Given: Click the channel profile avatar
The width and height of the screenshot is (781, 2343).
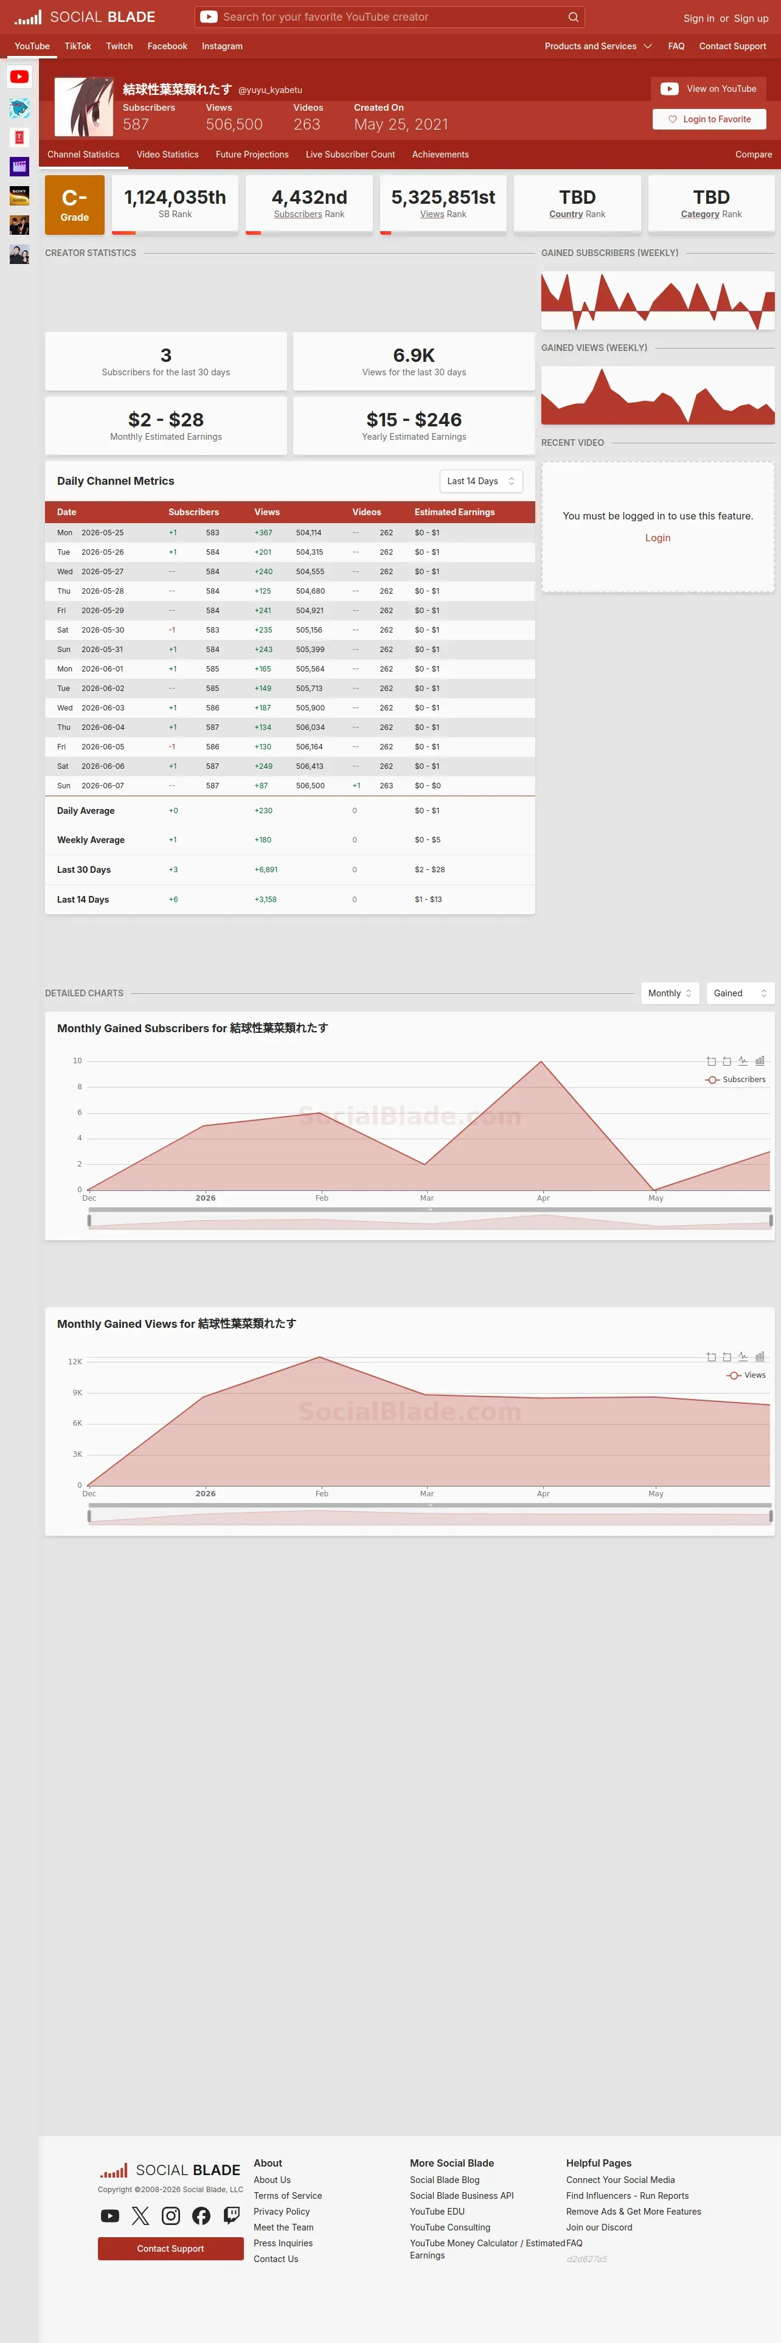Looking at the screenshot, I should (84, 107).
